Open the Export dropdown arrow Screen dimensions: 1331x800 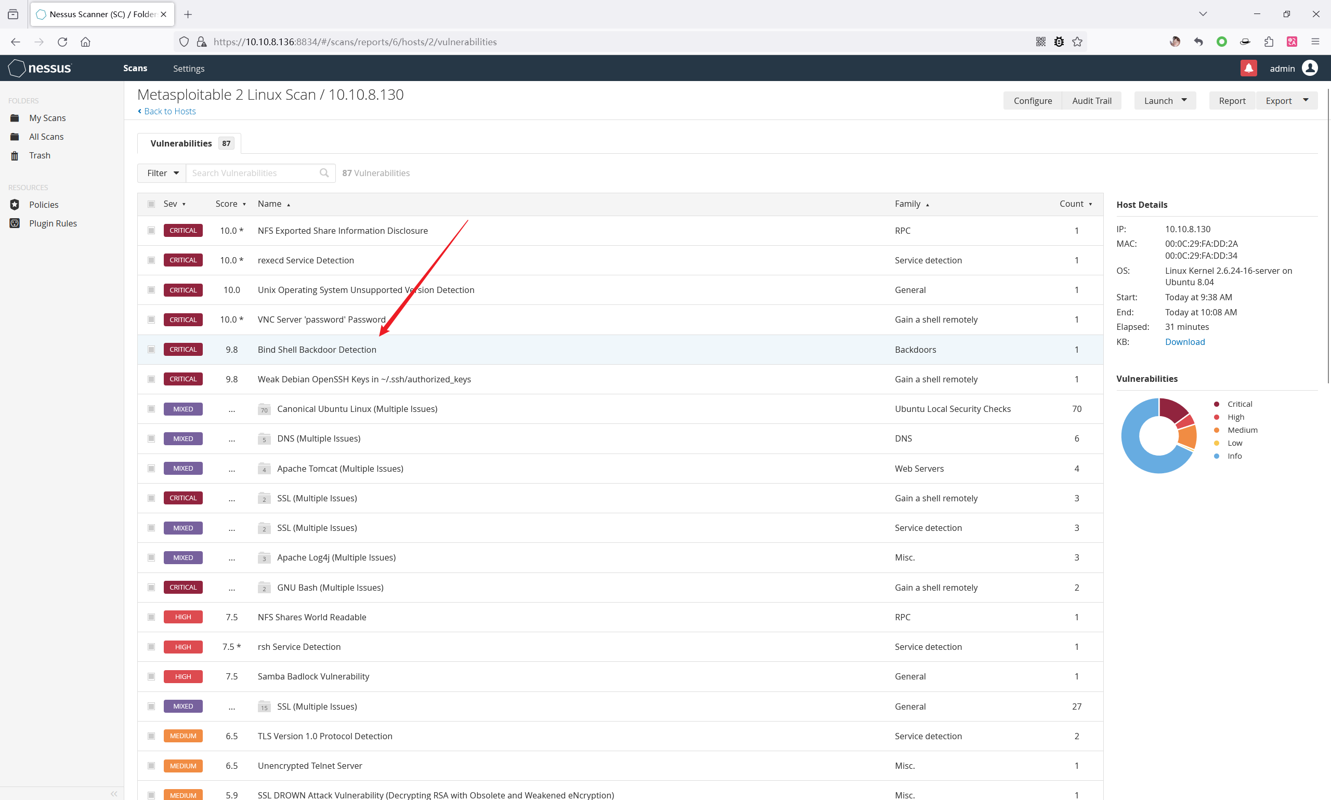click(1305, 100)
